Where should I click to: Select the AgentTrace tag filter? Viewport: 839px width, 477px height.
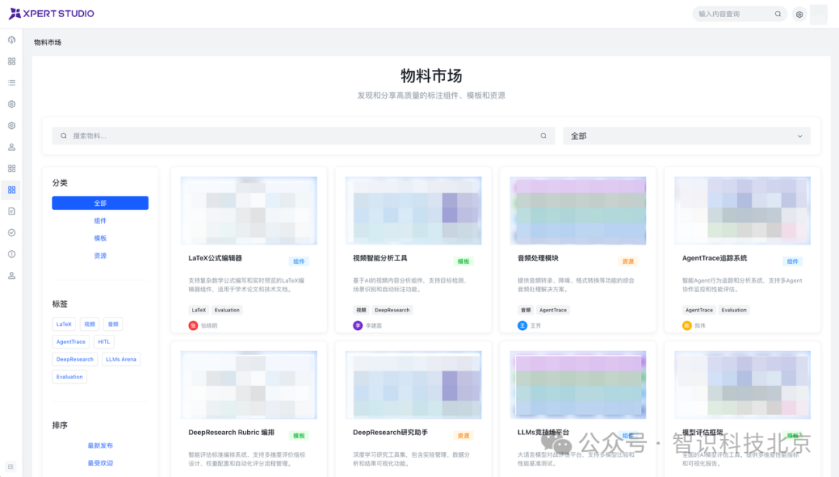click(71, 341)
